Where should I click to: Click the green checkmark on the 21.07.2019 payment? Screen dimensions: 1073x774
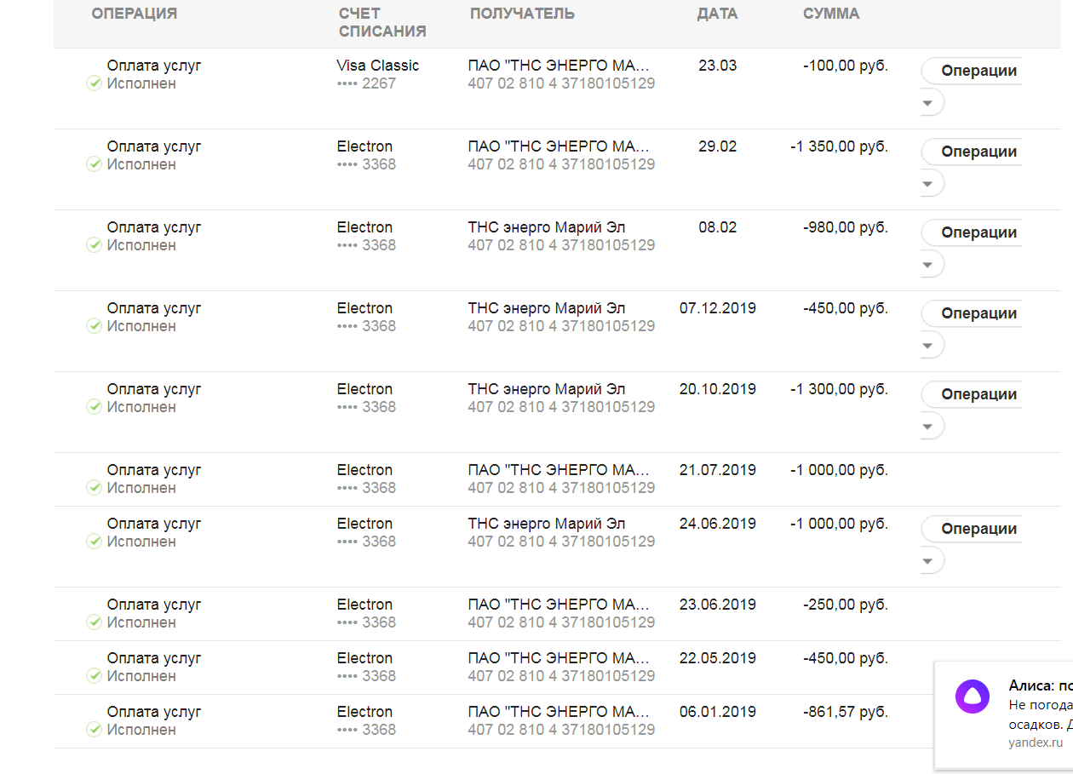click(95, 488)
